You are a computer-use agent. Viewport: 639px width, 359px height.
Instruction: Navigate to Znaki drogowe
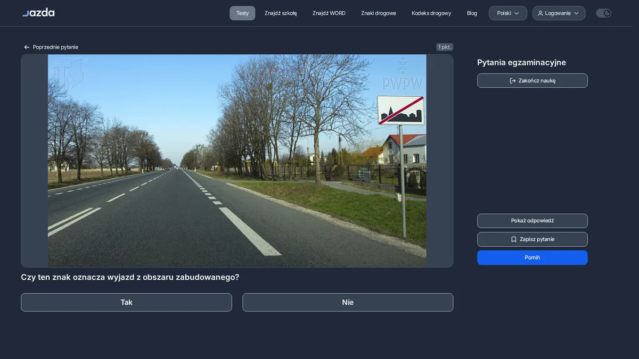[x=379, y=13]
